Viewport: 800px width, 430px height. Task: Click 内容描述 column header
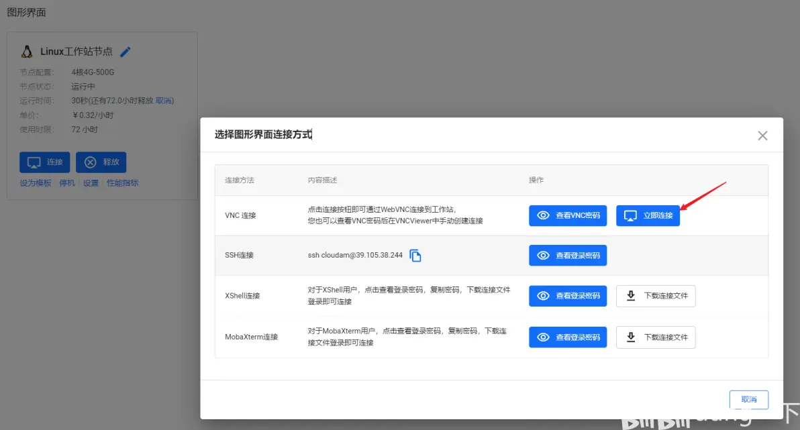322,180
